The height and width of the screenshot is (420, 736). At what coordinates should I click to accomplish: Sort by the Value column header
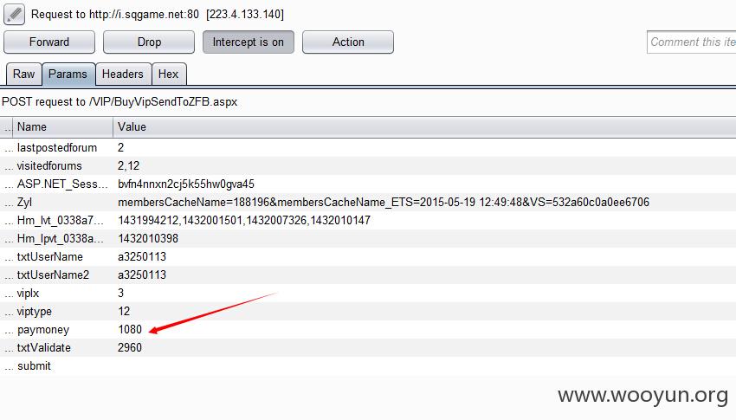click(424, 126)
